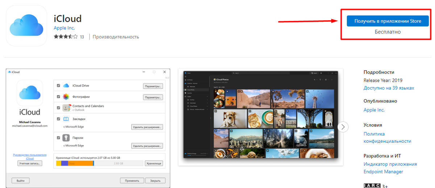Click the iCloud app title heading

pos(68,18)
